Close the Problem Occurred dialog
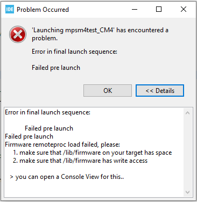Screen dimensions: 197x202 184,9
